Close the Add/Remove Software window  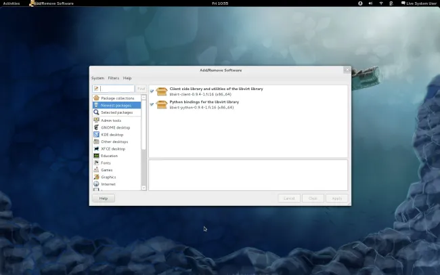coord(347,70)
